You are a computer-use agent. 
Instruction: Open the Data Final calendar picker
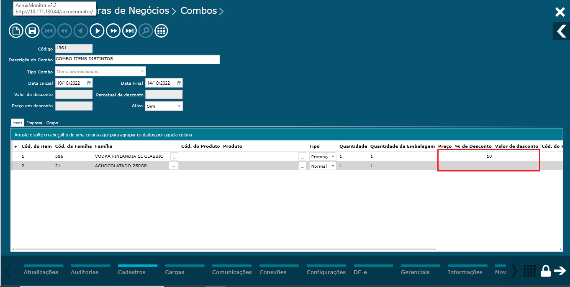point(179,83)
